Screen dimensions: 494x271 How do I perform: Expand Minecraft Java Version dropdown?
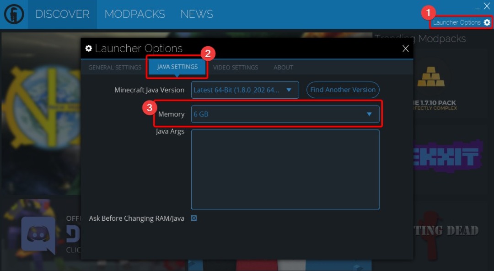pos(245,90)
